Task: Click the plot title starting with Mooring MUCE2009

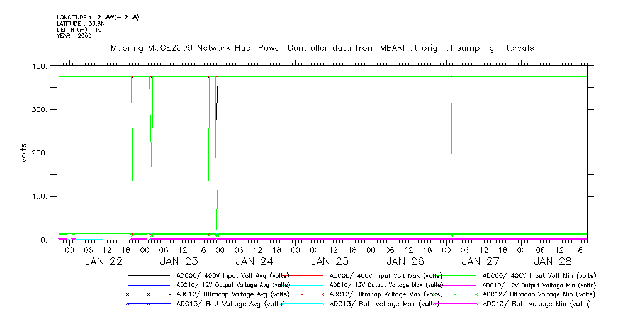Action: (322, 48)
